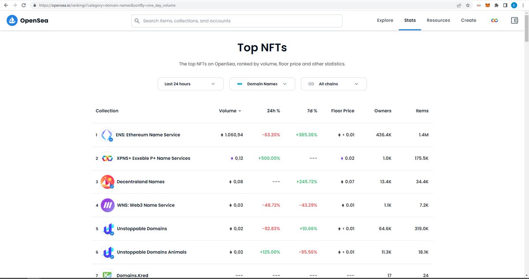
Task: Toggle the browser side panel icon
Action: pos(505,5)
